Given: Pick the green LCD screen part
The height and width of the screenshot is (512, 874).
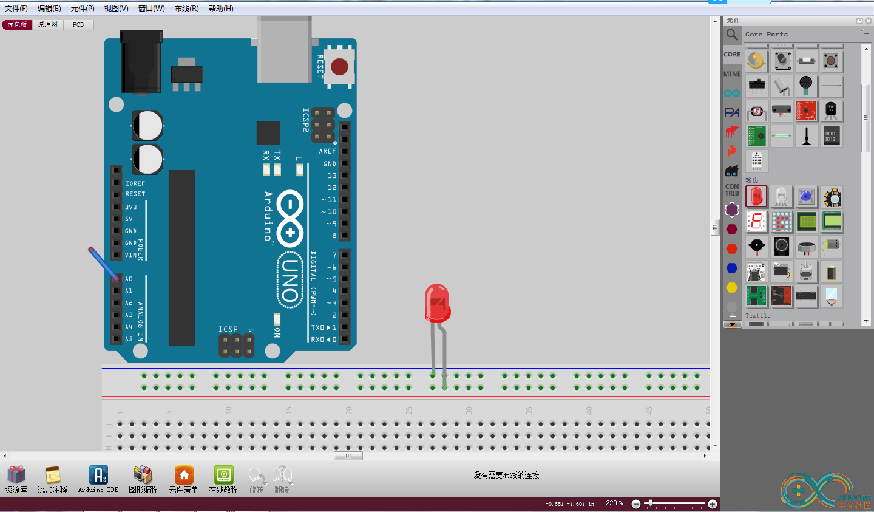Looking at the screenshot, I should (807, 222).
